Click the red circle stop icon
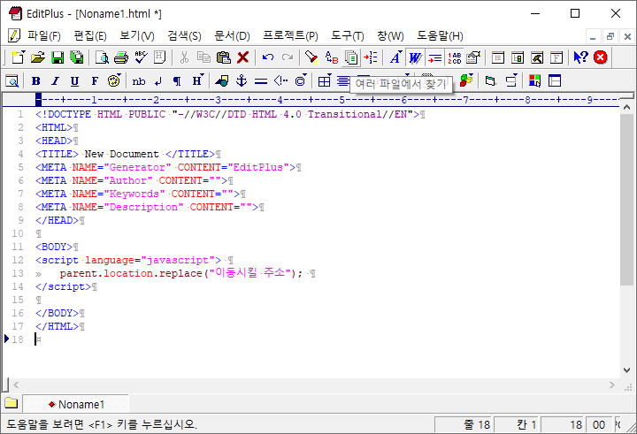Viewport: 637px width, 434px height. (601, 57)
